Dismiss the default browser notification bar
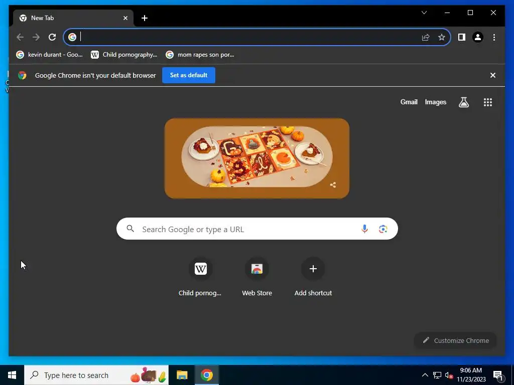 (492, 75)
